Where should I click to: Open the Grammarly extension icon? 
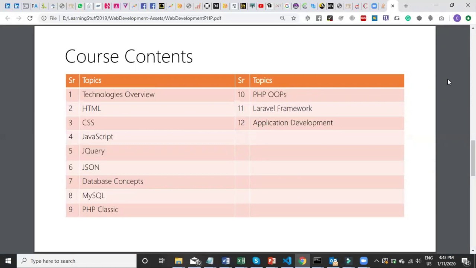tap(408, 18)
